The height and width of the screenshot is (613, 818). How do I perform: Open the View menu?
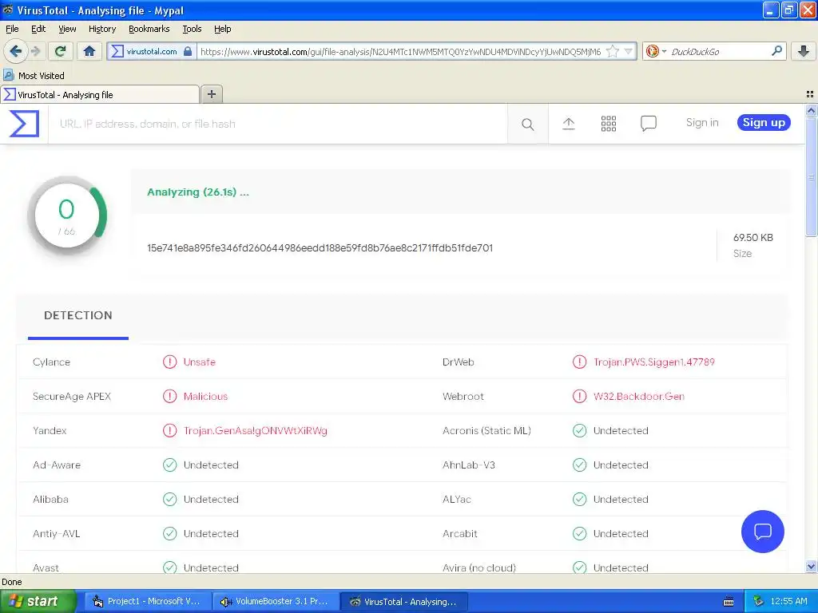point(67,29)
